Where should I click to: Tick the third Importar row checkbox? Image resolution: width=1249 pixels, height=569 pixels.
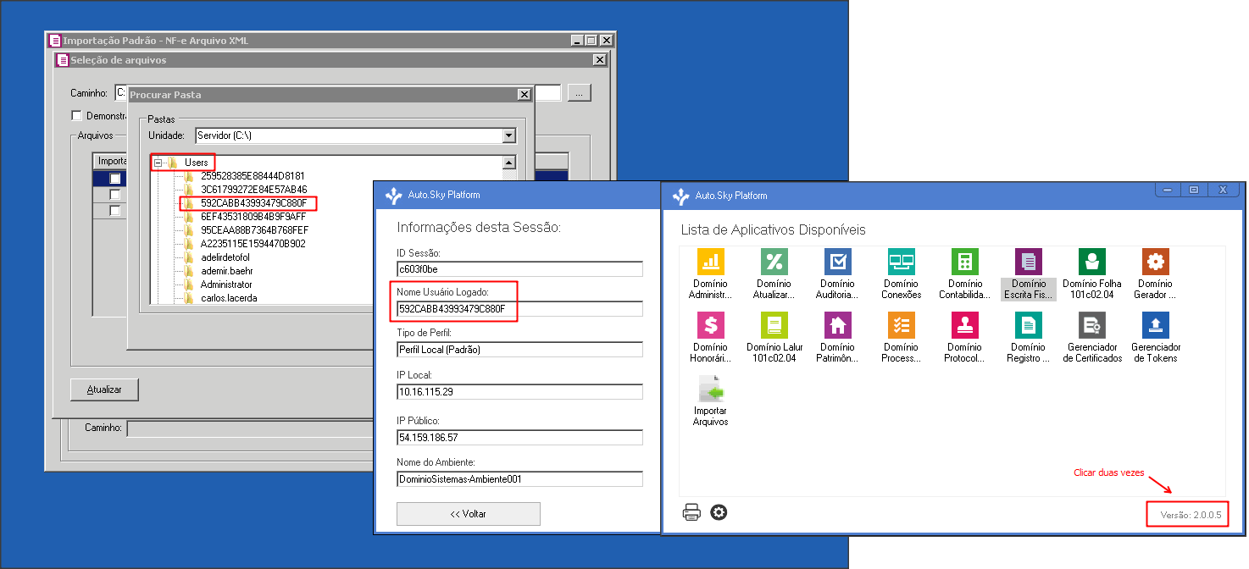click(115, 210)
